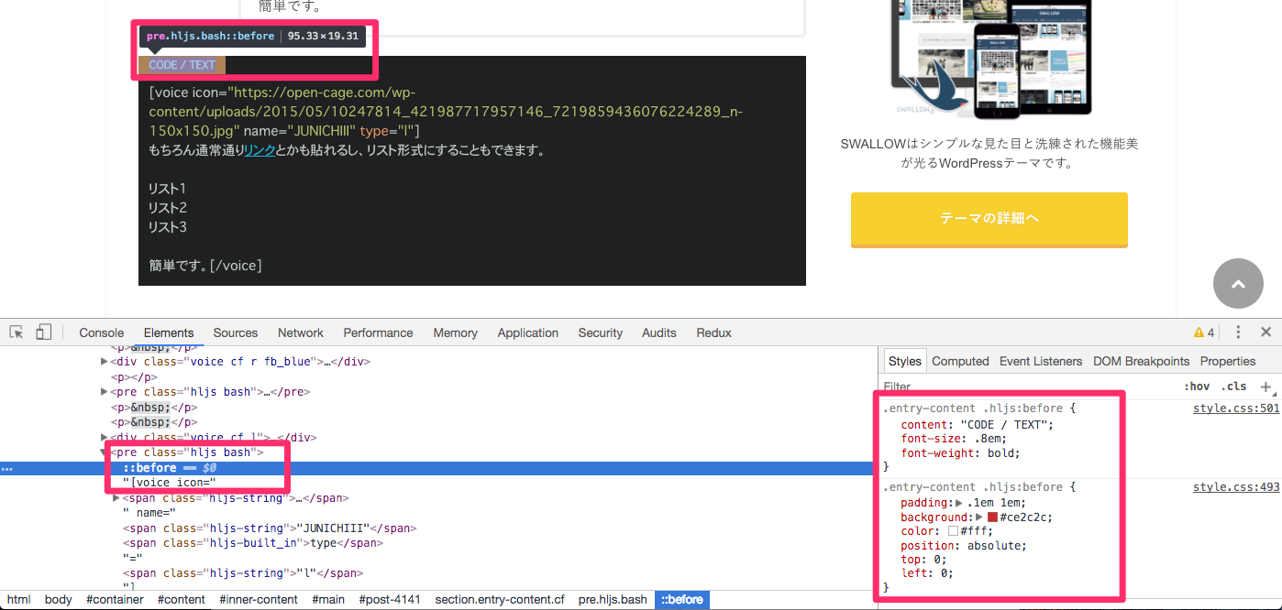
Task: Click the three dots beside the ::before row
Action: tap(7, 468)
